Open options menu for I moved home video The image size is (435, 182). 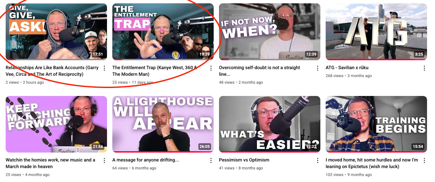pos(424,160)
